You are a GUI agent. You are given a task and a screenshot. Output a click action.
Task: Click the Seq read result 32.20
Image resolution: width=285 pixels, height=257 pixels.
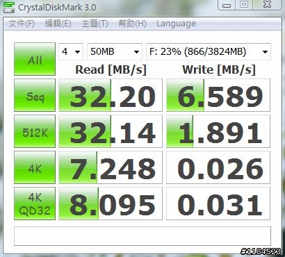click(x=111, y=95)
